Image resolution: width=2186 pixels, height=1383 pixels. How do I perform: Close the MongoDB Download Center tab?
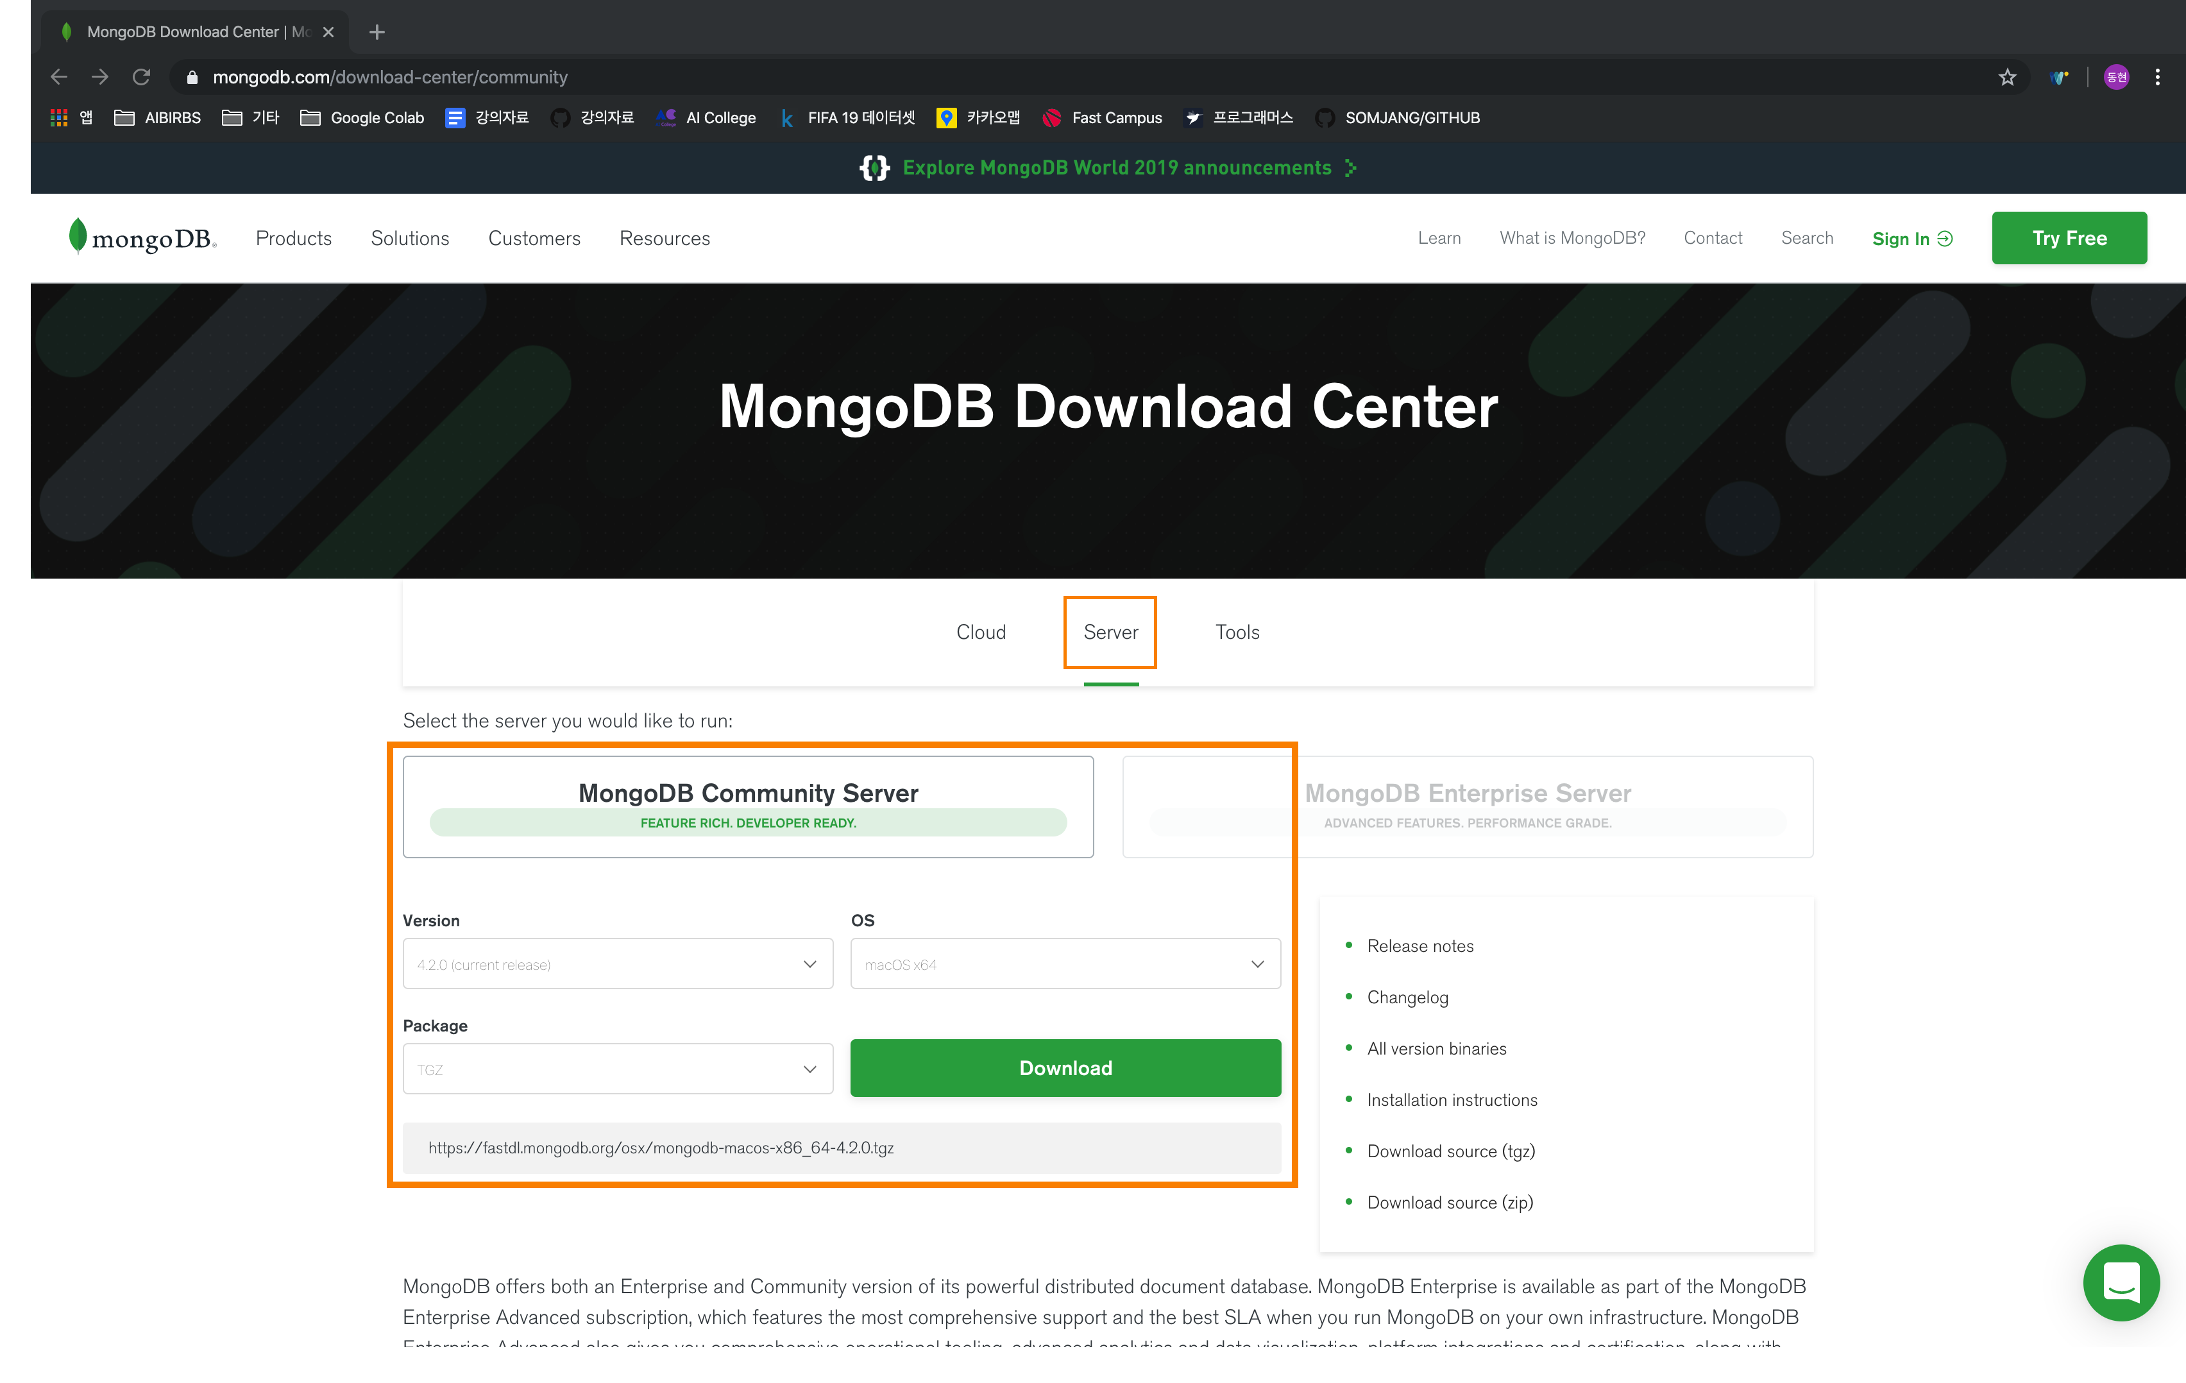328,32
